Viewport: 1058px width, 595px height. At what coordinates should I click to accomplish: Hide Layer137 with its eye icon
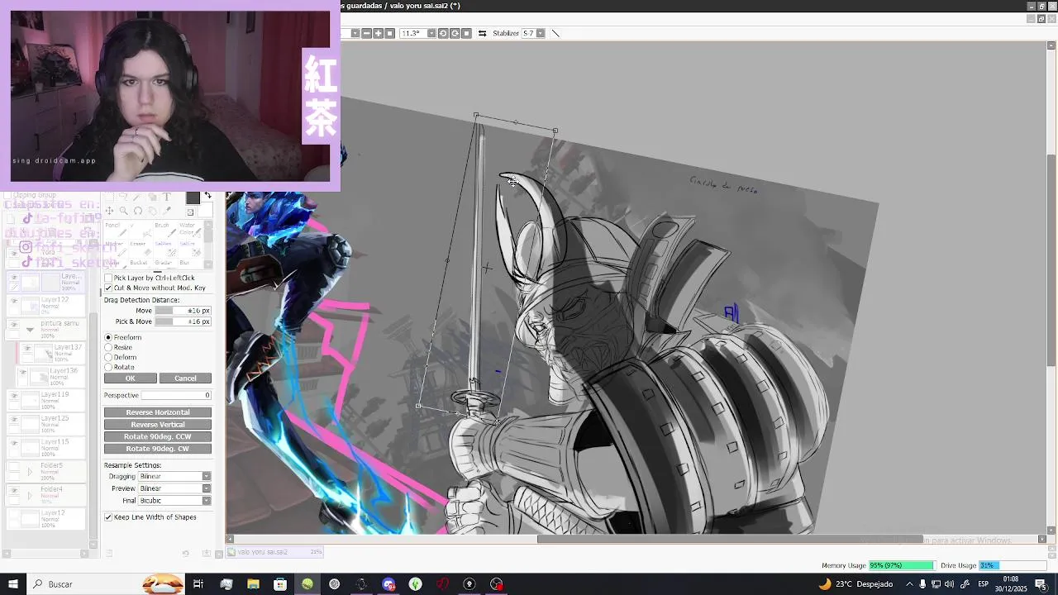pyautogui.click(x=27, y=350)
